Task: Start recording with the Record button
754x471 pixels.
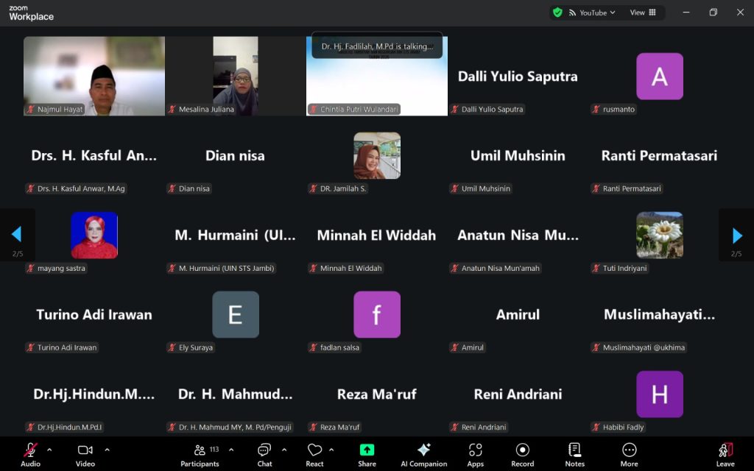Action: [522, 454]
